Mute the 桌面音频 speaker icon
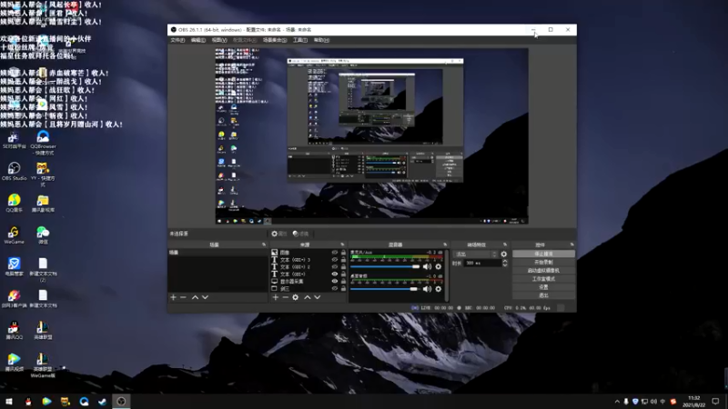 pyautogui.click(x=427, y=289)
